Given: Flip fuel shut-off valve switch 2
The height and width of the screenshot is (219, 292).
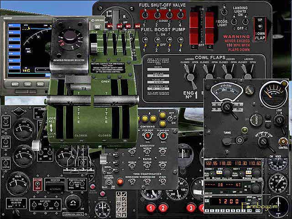Looking at the screenshot, I should 157,15.
